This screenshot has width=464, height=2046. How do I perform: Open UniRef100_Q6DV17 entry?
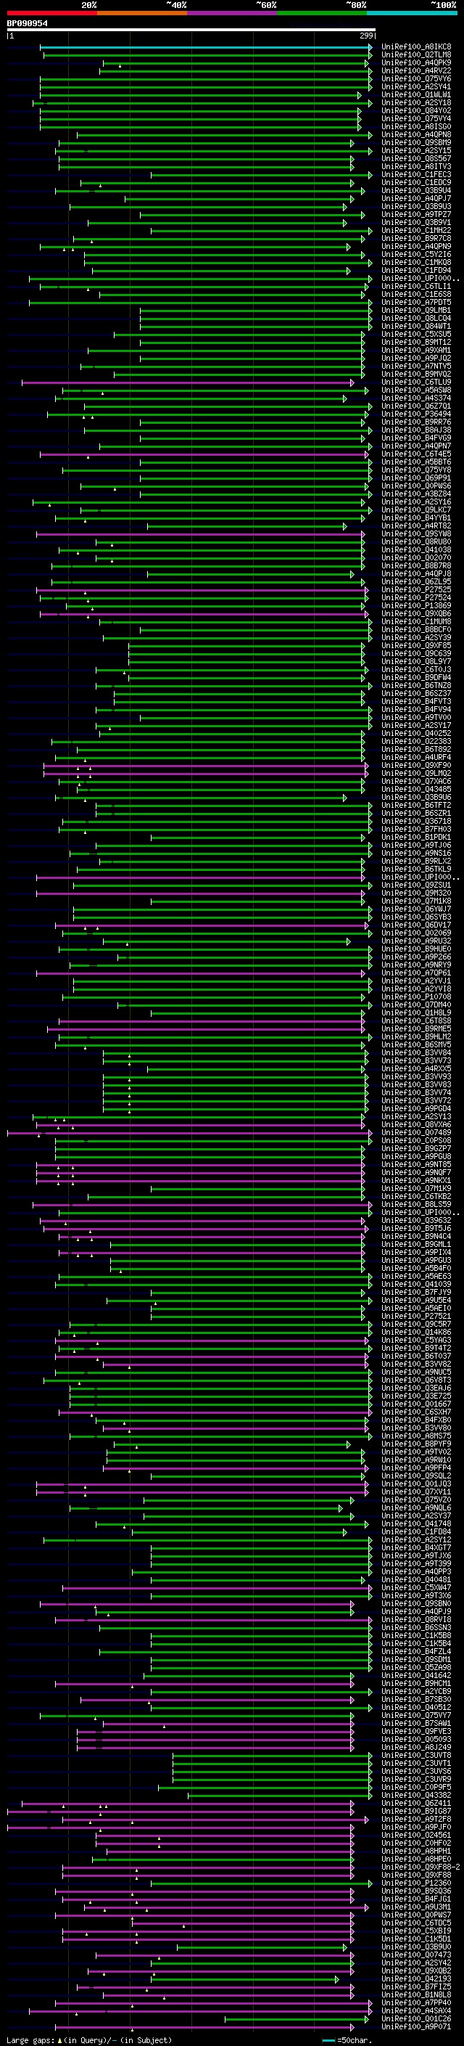416,926
